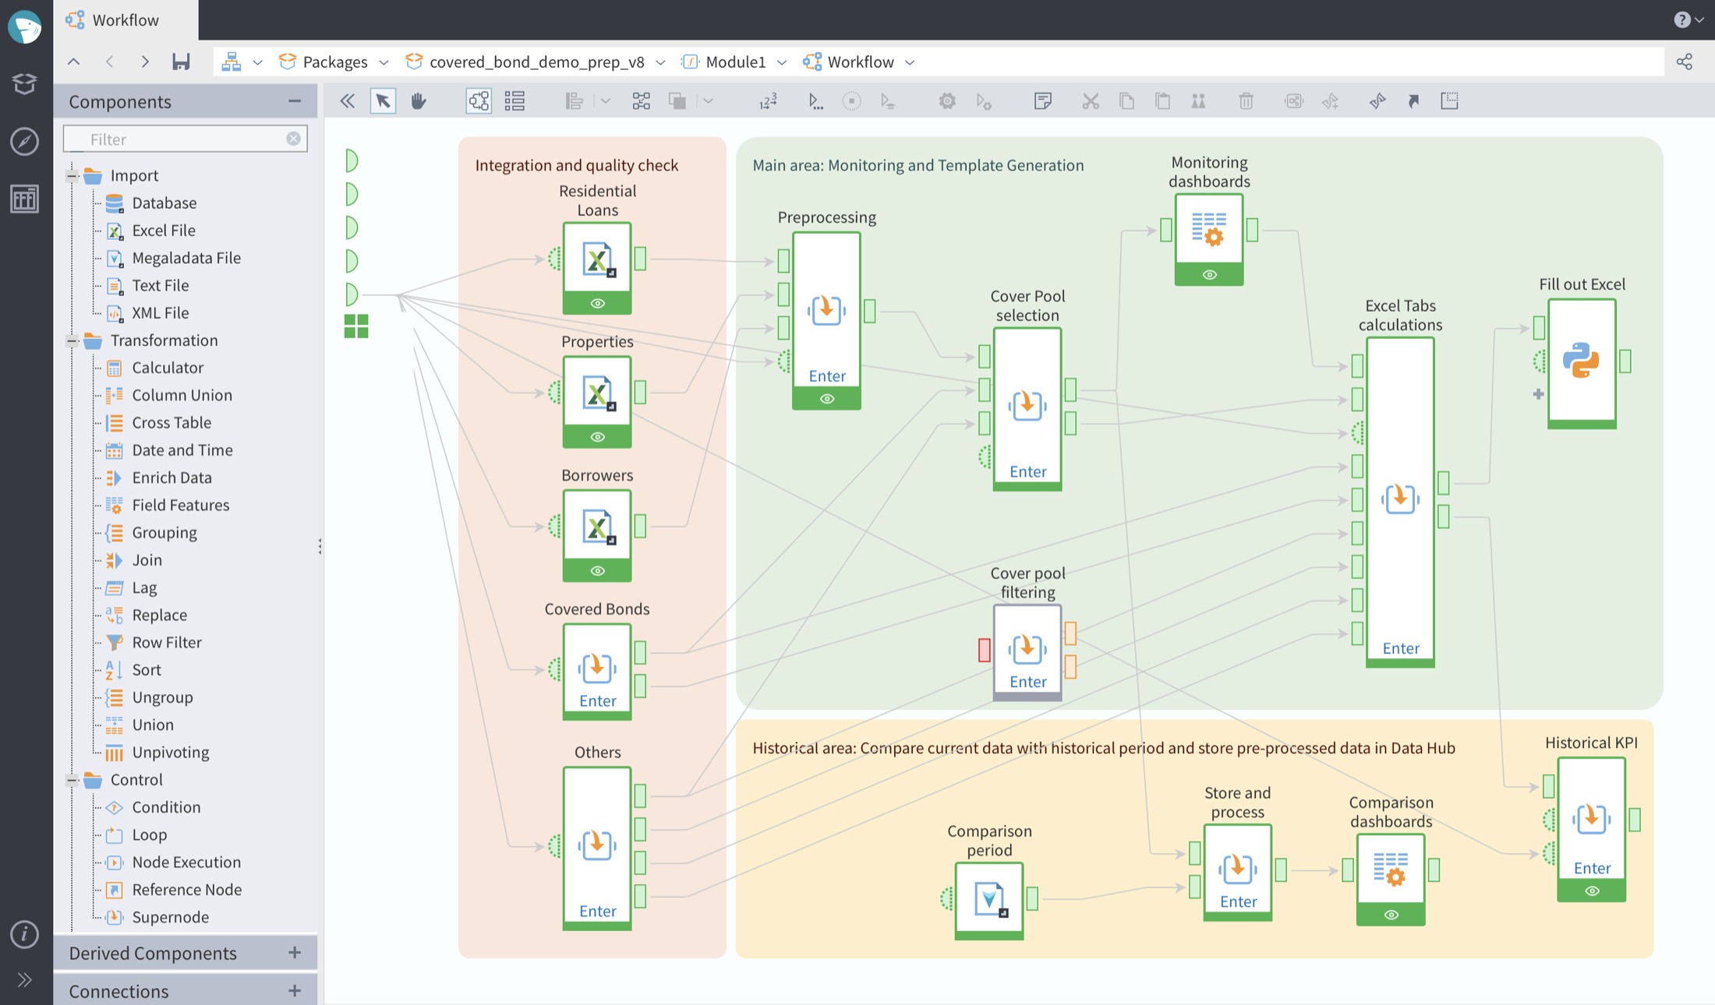Click the node numbering 123 icon
The width and height of the screenshot is (1715, 1005).
pyautogui.click(x=768, y=101)
